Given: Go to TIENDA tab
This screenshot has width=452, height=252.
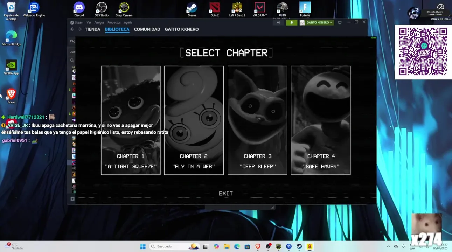Looking at the screenshot, I should pyautogui.click(x=92, y=29).
